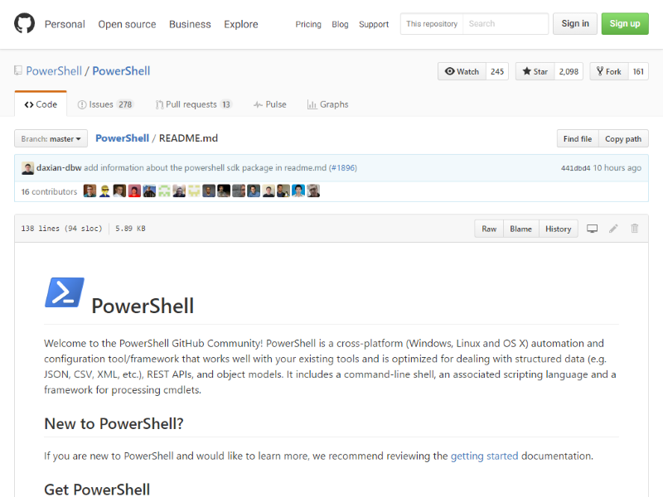Watch the repository

461,71
